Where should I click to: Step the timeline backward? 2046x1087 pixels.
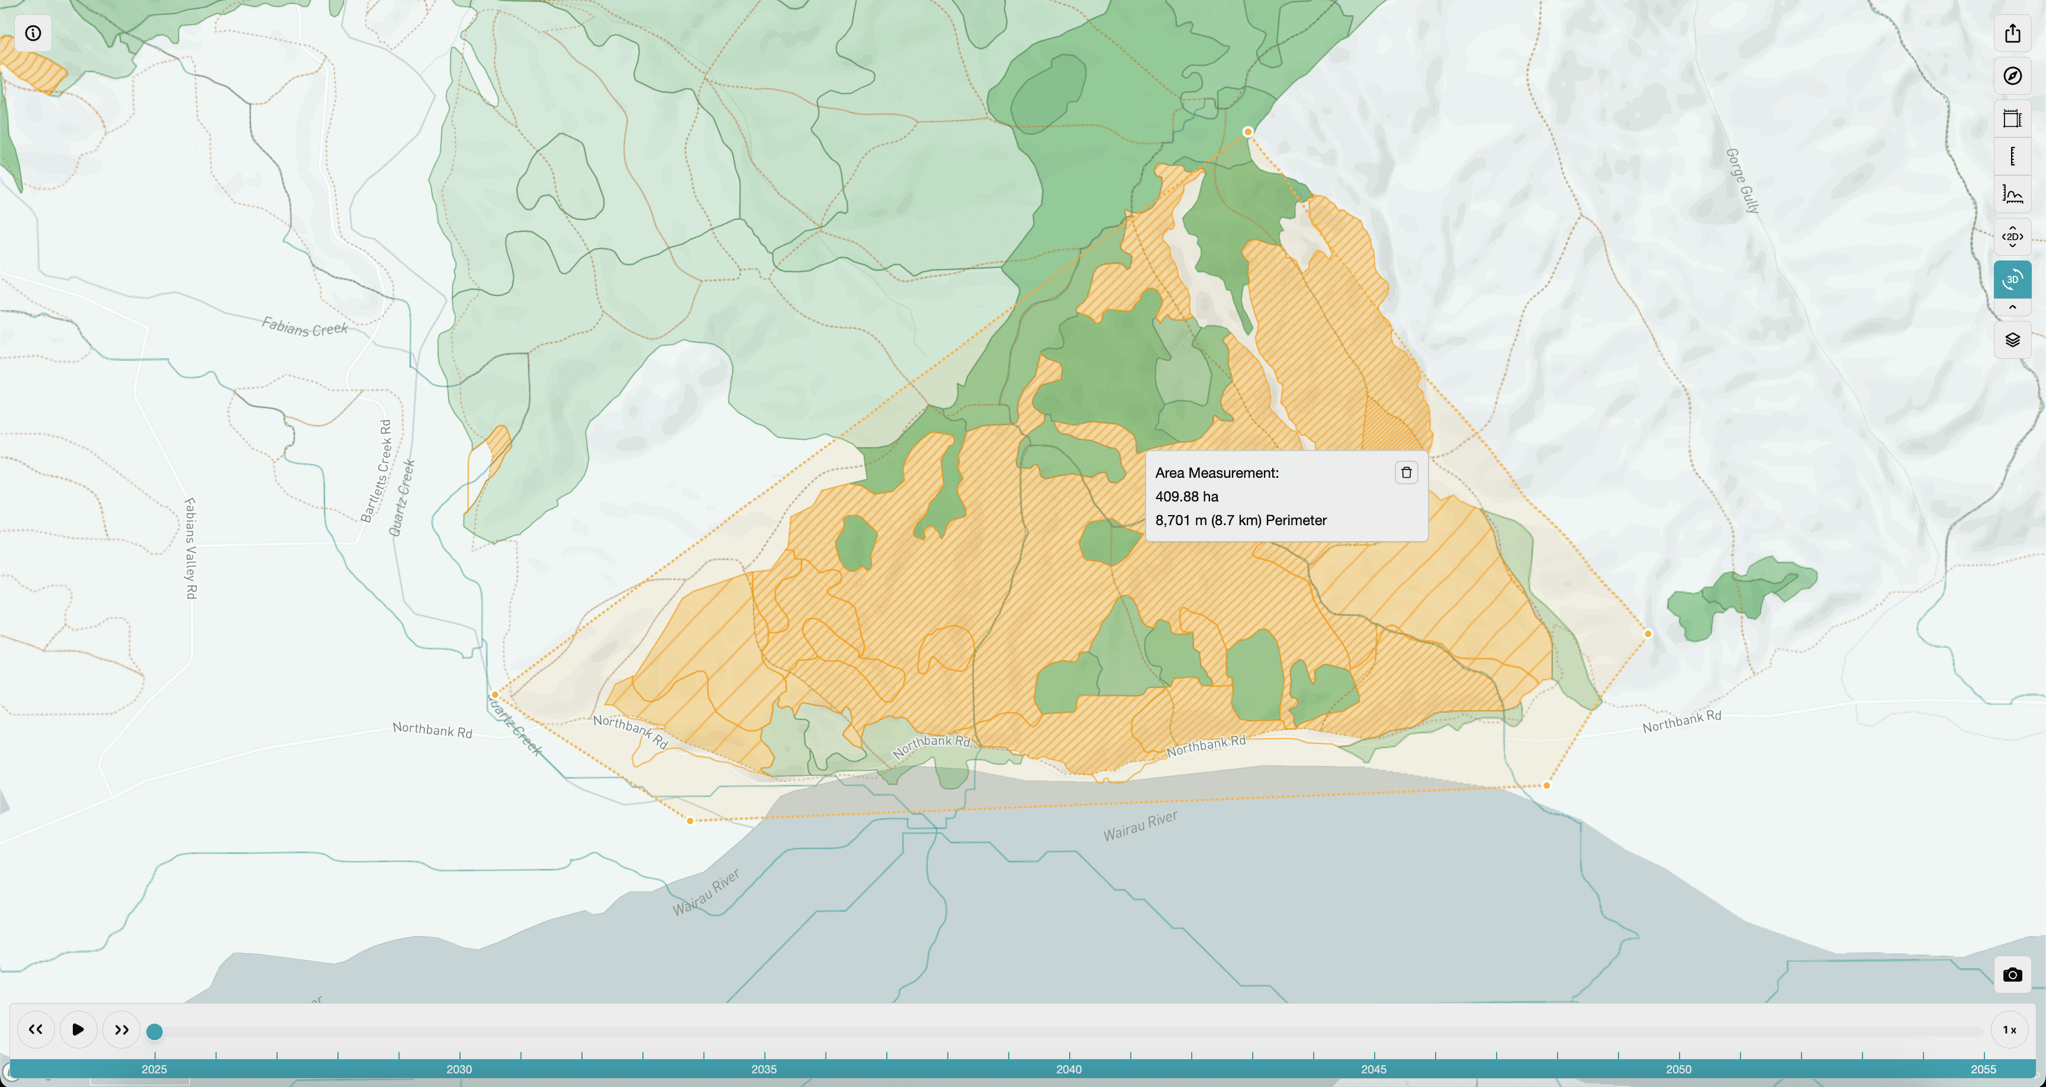click(36, 1030)
